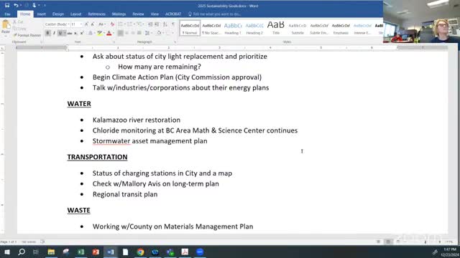The image size is (460, 258).
Task: Click the Sort icon in Paragraph group
Action: (165, 24)
